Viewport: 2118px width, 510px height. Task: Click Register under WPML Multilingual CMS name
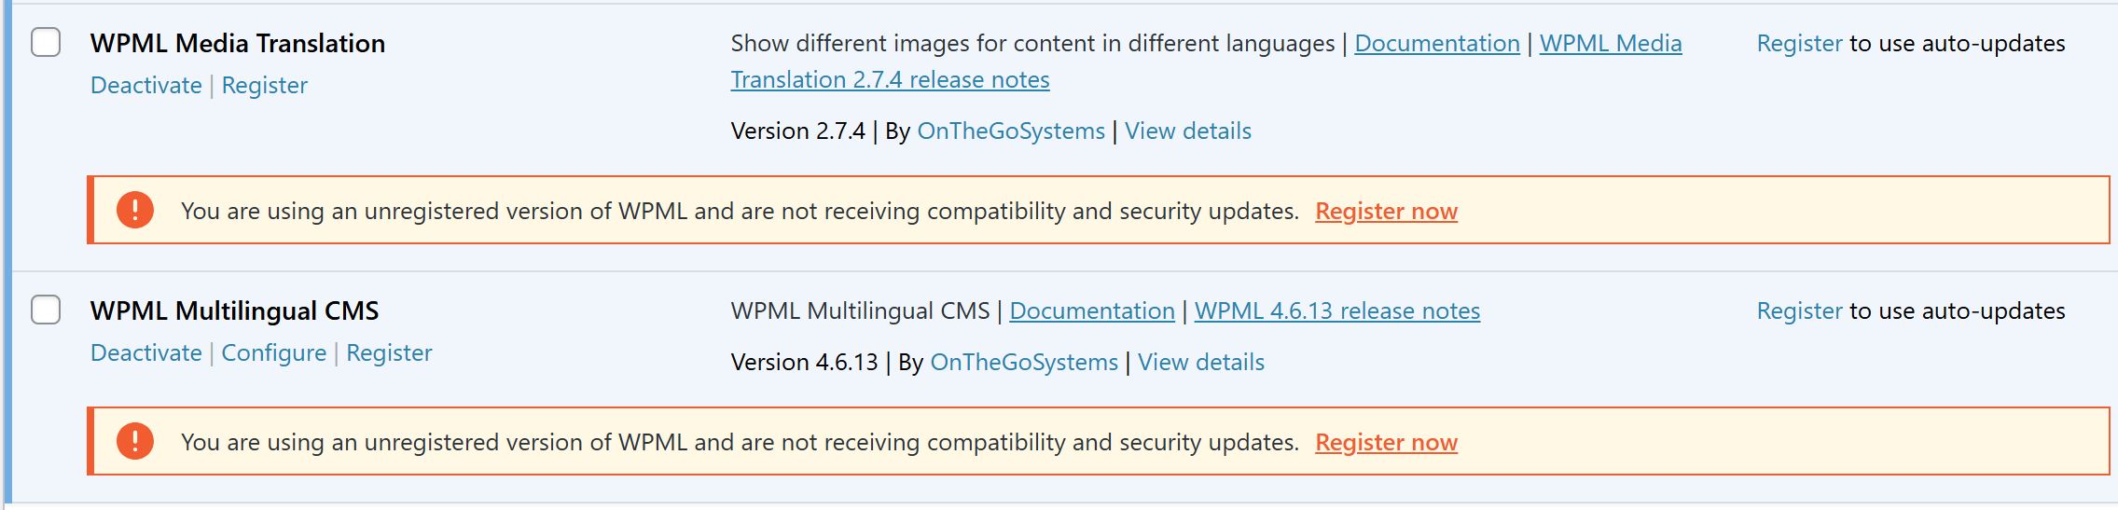[x=389, y=352]
